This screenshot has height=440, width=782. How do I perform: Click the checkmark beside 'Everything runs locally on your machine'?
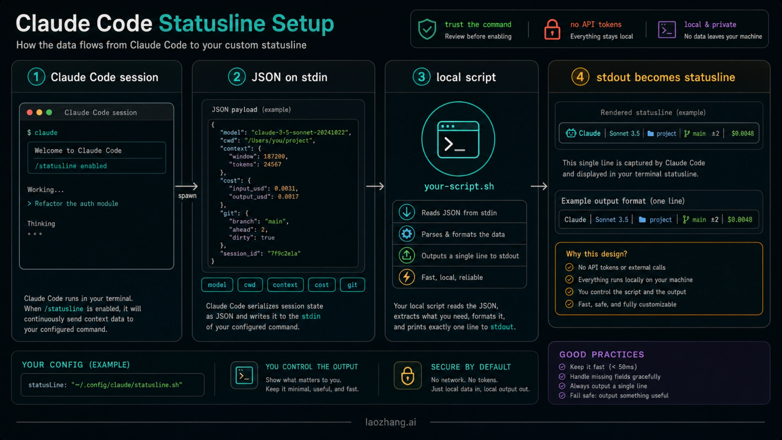[x=569, y=279]
